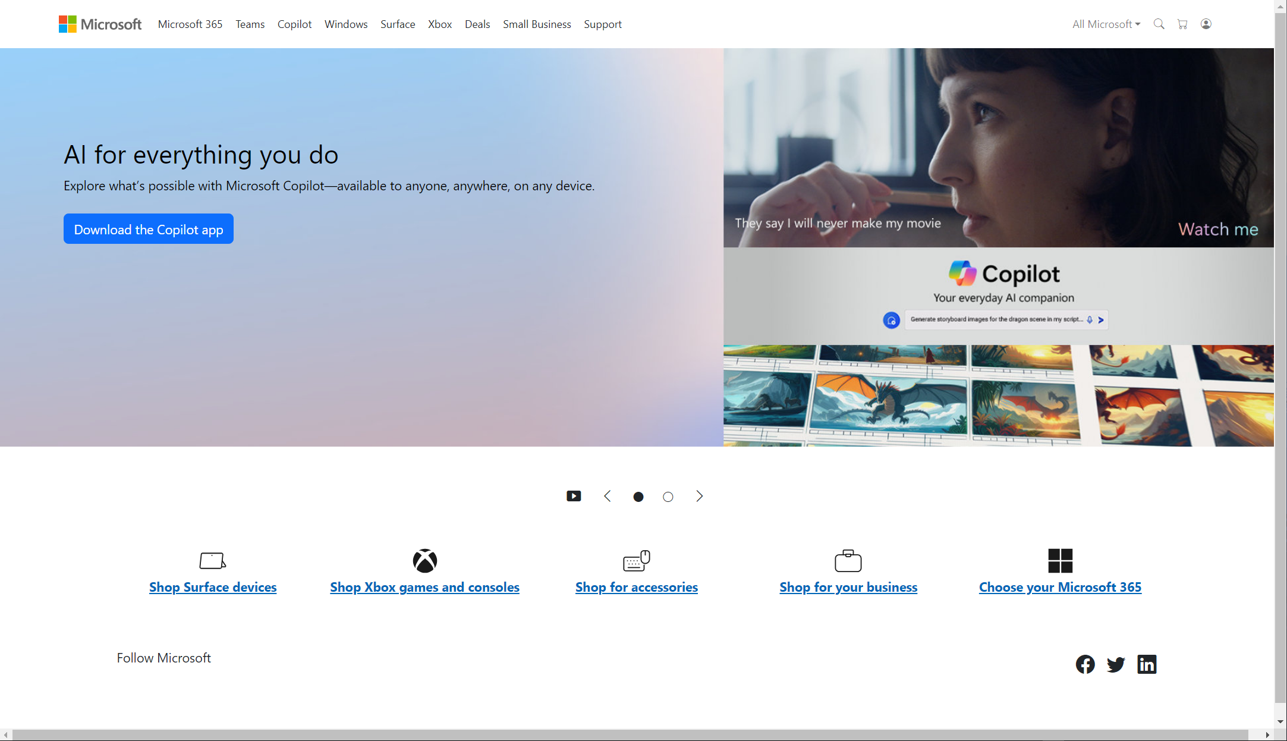Open the Microsoft 365 nav item
1287x741 pixels.
(190, 24)
